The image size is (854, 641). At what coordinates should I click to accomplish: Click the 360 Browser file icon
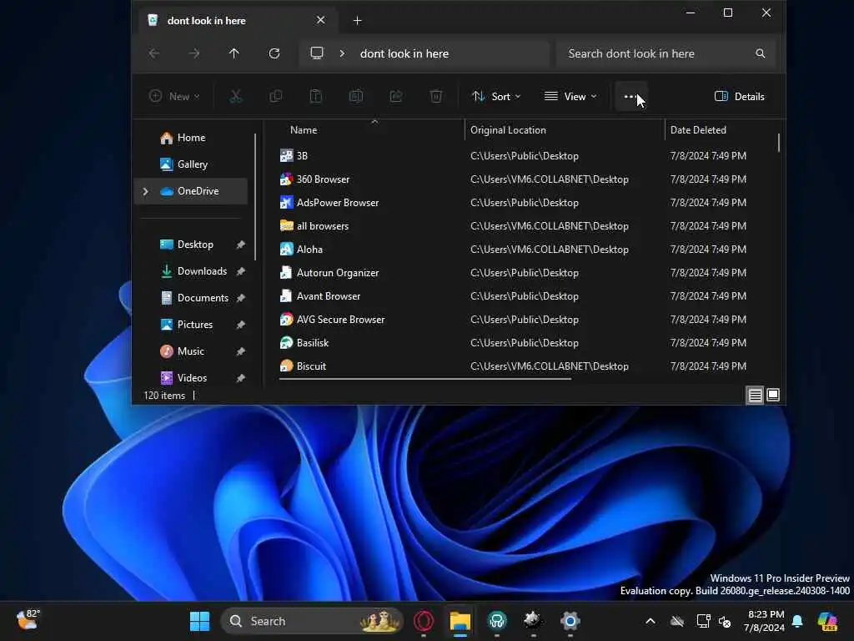tap(287, 179)
